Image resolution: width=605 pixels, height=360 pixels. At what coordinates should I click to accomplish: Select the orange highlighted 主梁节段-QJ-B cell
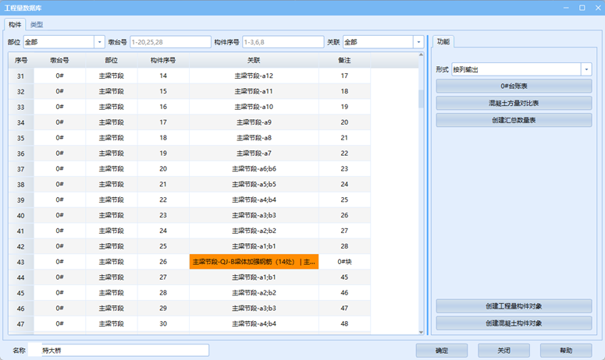[x=254, y=262]
